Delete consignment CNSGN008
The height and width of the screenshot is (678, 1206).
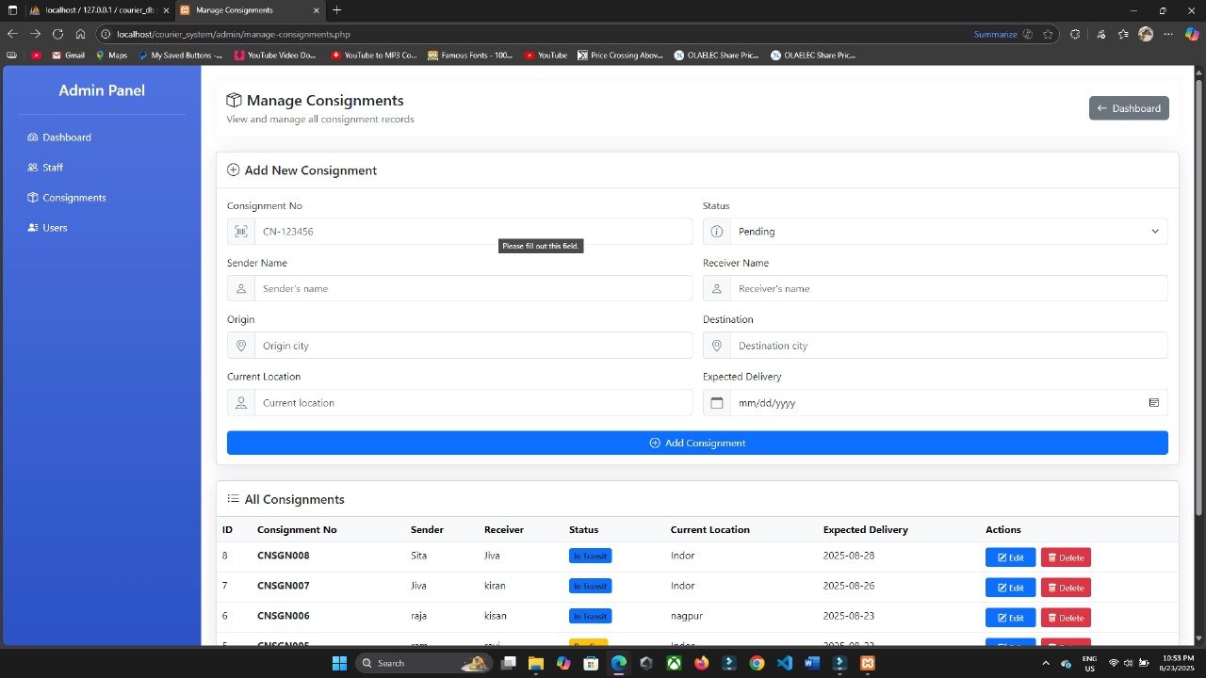pos(1066,557)
